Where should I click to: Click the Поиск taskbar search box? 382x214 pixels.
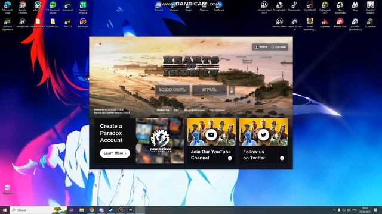(x=38, y=210)
